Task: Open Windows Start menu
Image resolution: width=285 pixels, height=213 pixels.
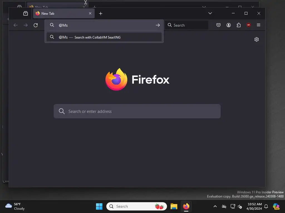Action: [x=99, y=206]
